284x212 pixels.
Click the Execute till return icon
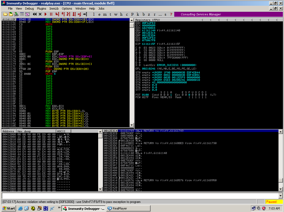pos(79,14)
